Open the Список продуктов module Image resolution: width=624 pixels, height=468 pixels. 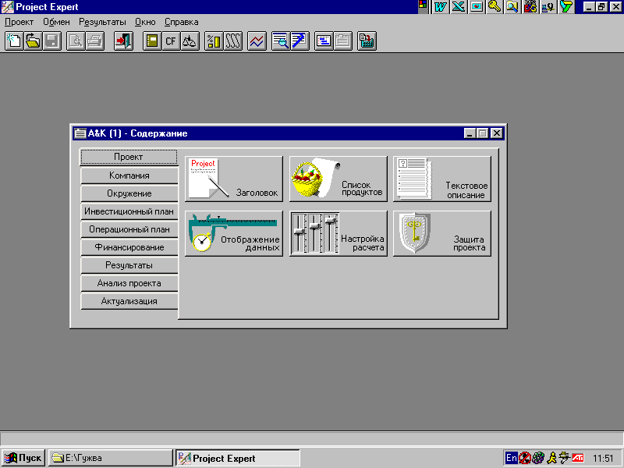pyautogui.click(x=339, y=179)
